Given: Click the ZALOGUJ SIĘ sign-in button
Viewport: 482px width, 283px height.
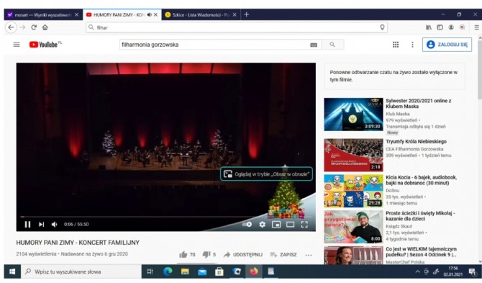Looking at the screenshot, I should [x=447, y=45].
